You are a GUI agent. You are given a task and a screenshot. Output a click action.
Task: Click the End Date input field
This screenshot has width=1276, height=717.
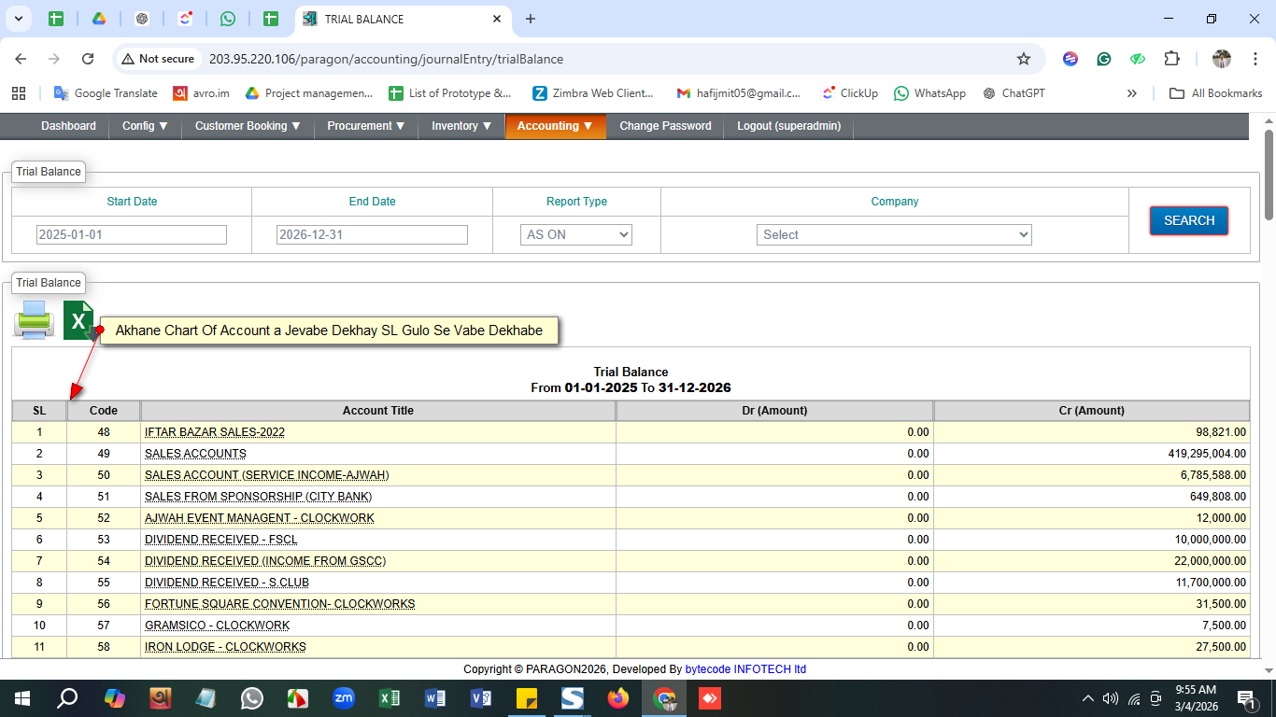[372, 235]
